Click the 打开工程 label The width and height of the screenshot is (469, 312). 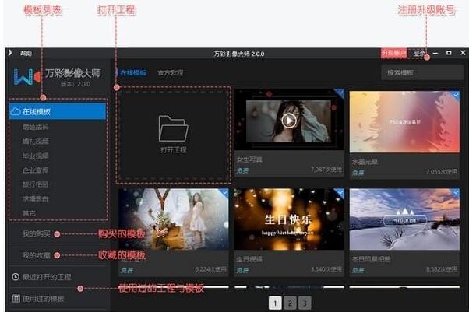pyautogui.click(x=174, y=149)
